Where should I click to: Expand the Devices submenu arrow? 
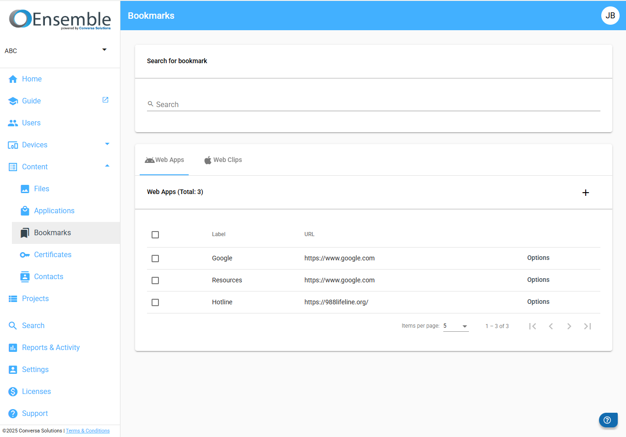[x=107, y=144]
